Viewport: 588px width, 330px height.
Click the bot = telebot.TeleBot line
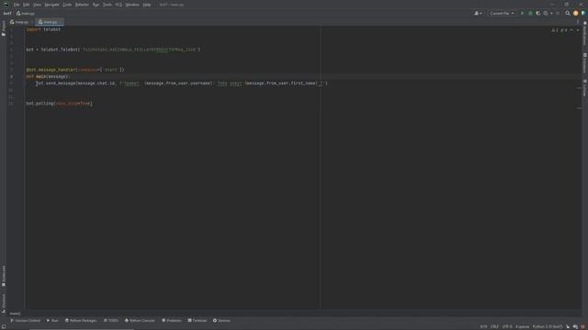113,49
